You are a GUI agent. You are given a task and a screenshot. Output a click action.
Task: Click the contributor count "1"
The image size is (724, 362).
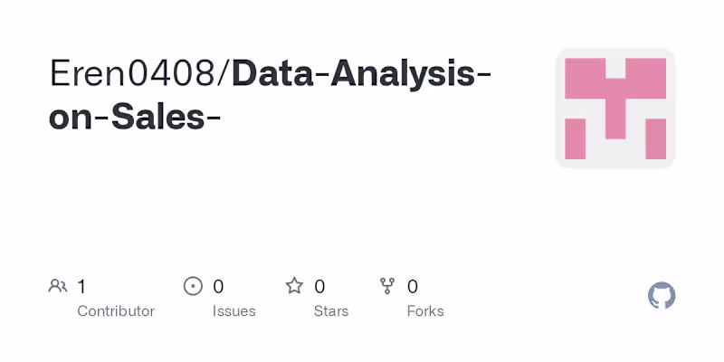pos(81,287)
